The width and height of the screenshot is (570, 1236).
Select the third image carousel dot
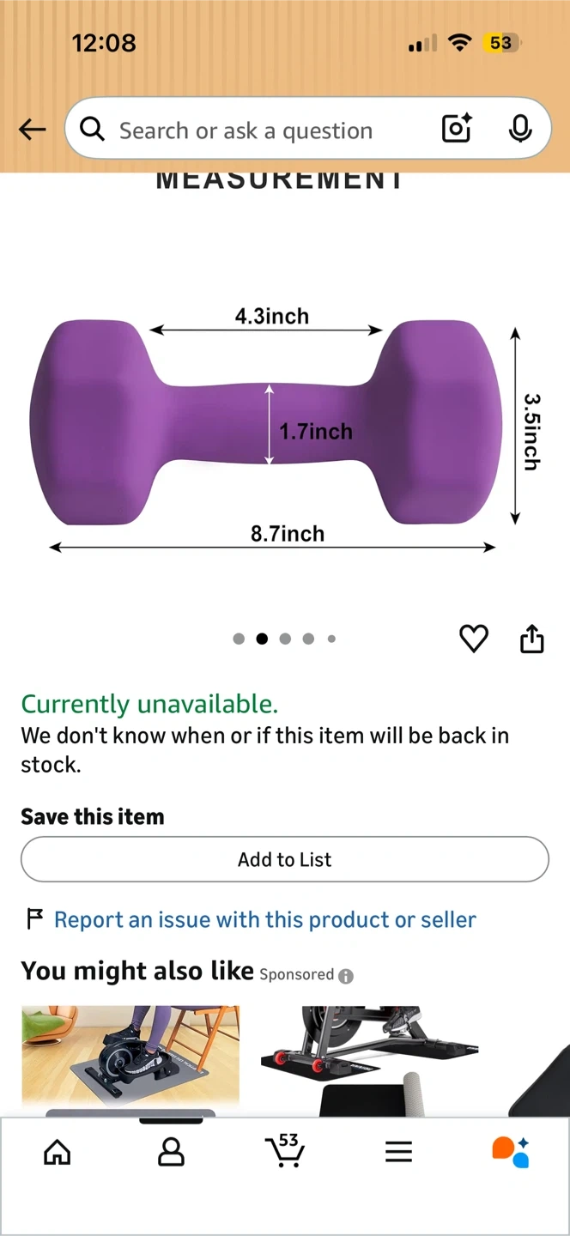285,639
